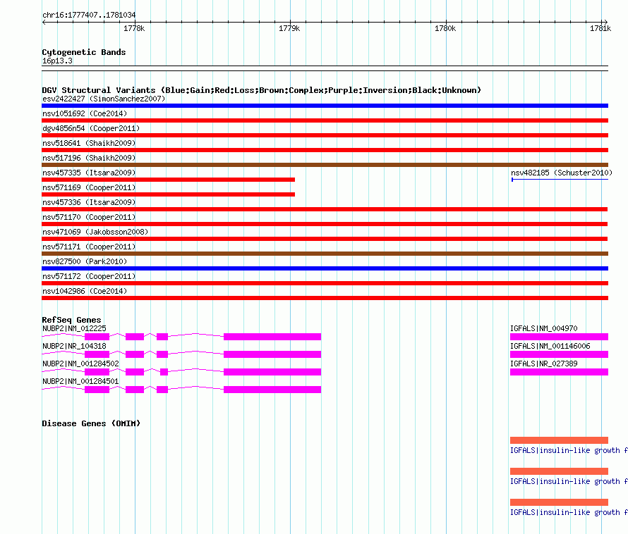Select the NUBP2|NM_012225 transcript label

(x=74, y=328)
